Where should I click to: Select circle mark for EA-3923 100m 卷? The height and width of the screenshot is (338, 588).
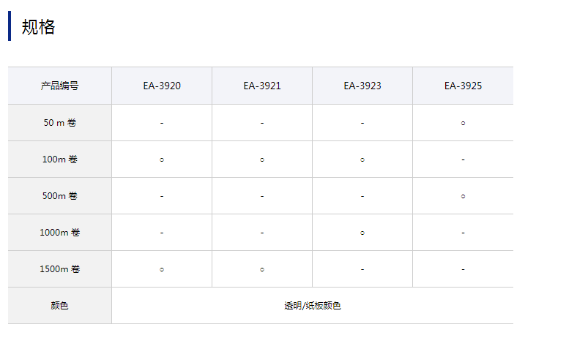[362, 159]
